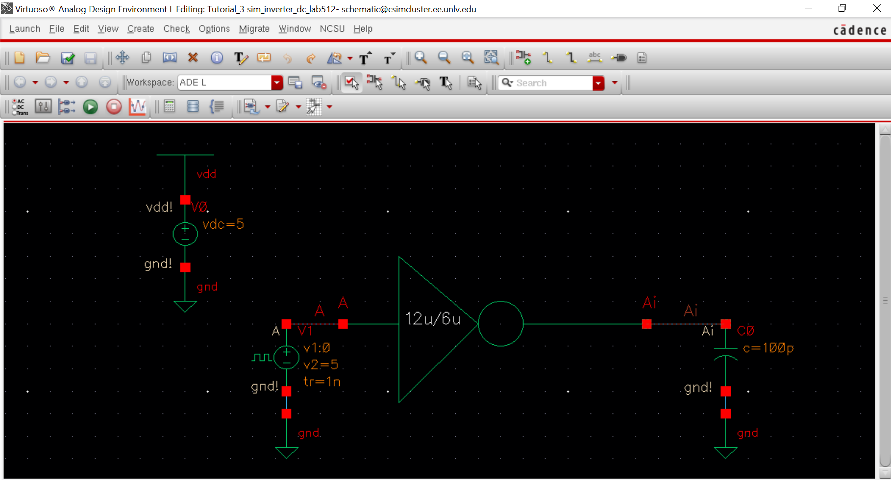This screenshot has width=891, height=480.
Task: Click the Create Pin icon
Action: coord(619,58)
